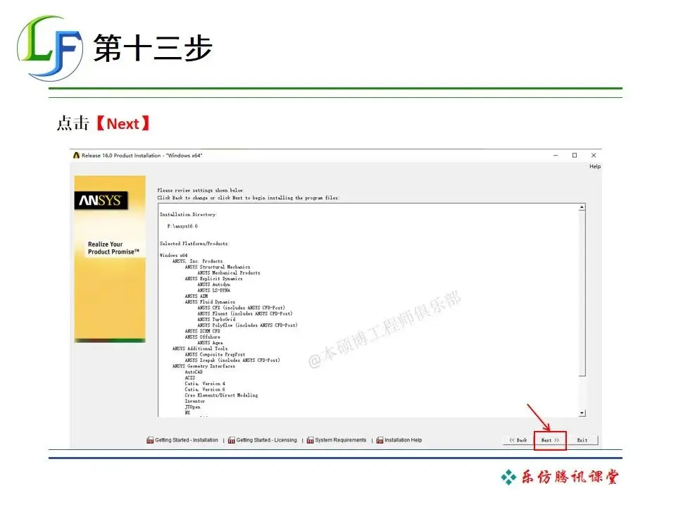Click 'ACIS' line

coord(189,377)
